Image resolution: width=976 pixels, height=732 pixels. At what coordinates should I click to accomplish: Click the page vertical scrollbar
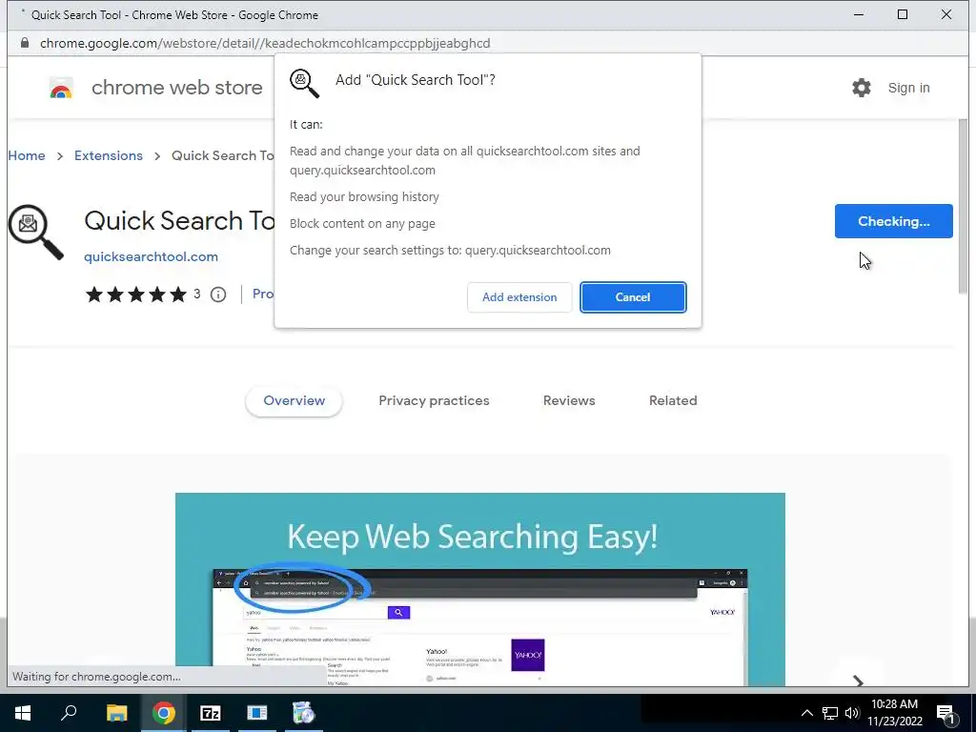pyautogui.click(x=963, y=207)
